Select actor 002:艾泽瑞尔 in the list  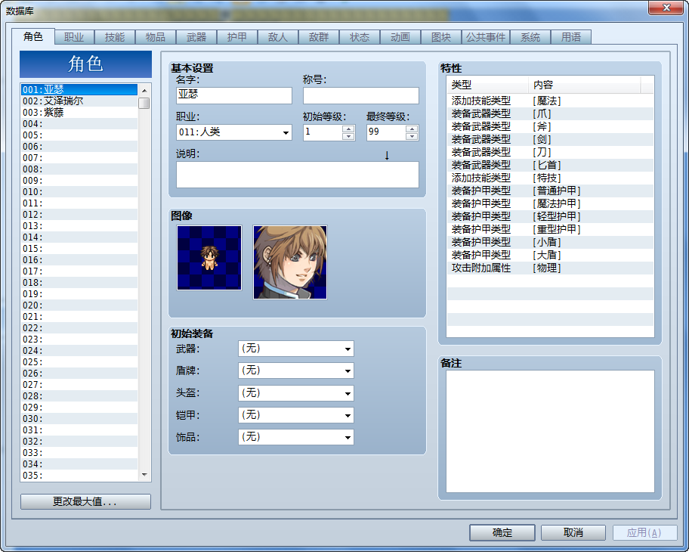point(79,101)
